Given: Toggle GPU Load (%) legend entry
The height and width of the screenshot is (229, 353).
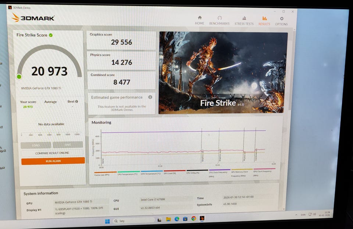Looking at the screenshot, I should tap(174, 172).
